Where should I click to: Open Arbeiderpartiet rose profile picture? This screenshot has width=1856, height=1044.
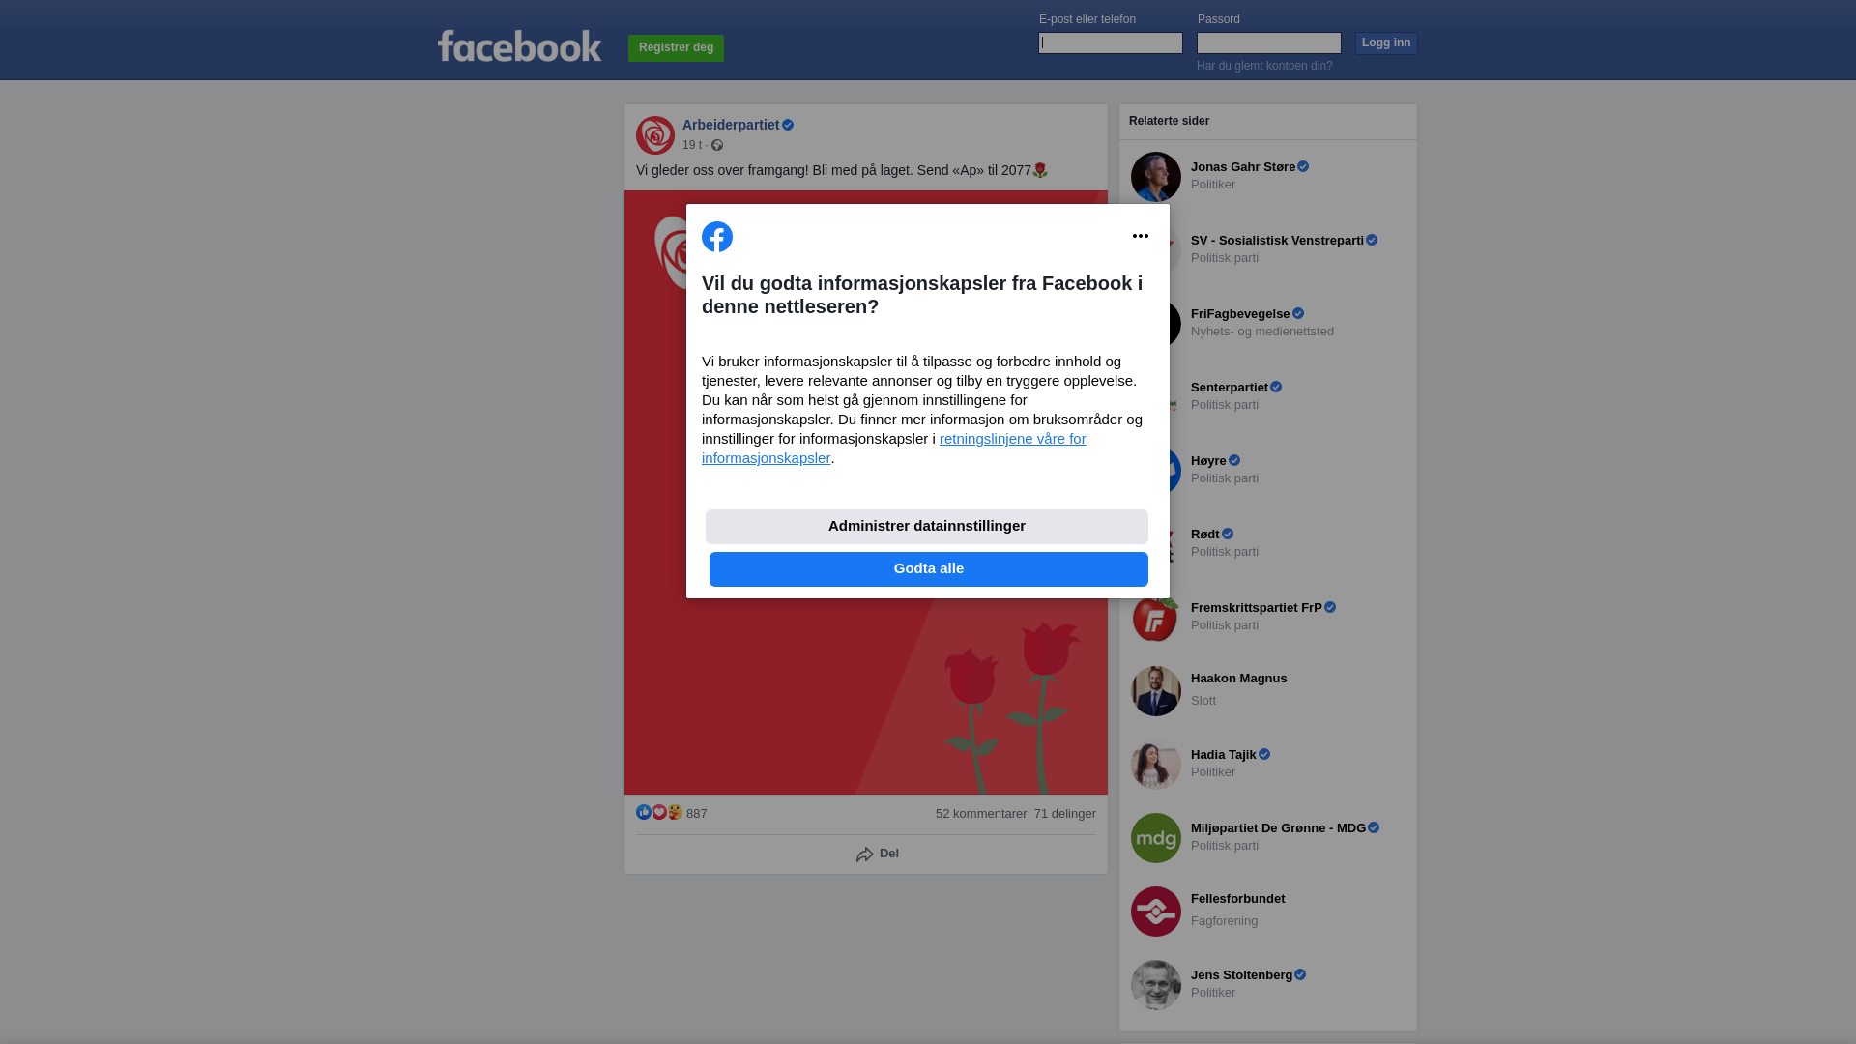point(655,135)
